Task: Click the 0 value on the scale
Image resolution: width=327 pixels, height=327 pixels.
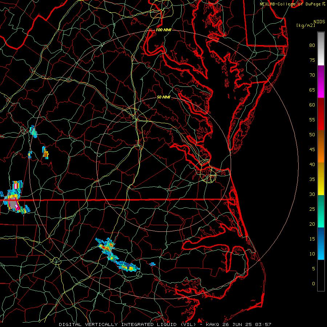Action: point(314,284)
